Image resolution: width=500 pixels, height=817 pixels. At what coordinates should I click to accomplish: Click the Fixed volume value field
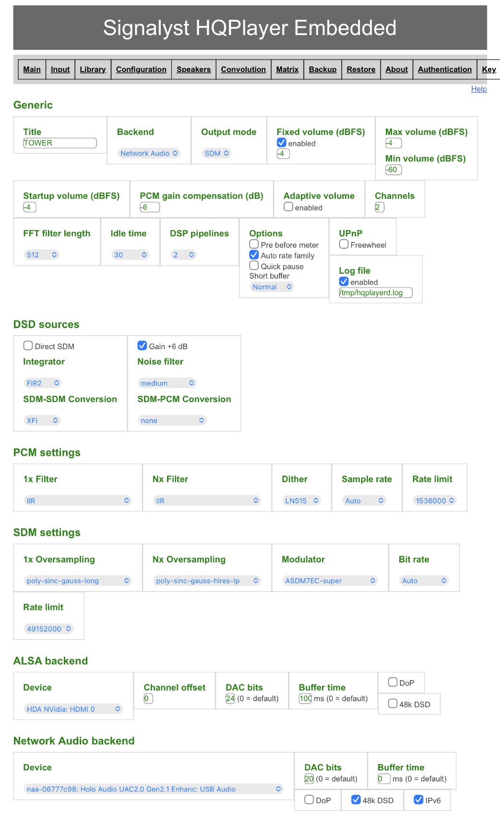click(x=283, y=154)
